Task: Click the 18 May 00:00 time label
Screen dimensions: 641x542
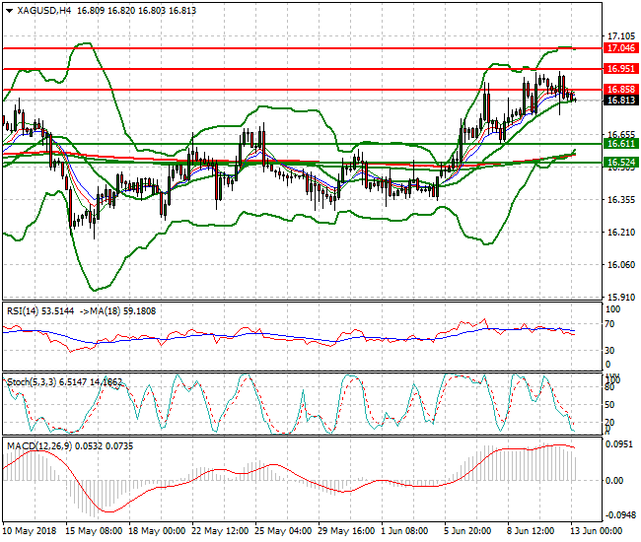Action: click(x=157, y=531)
